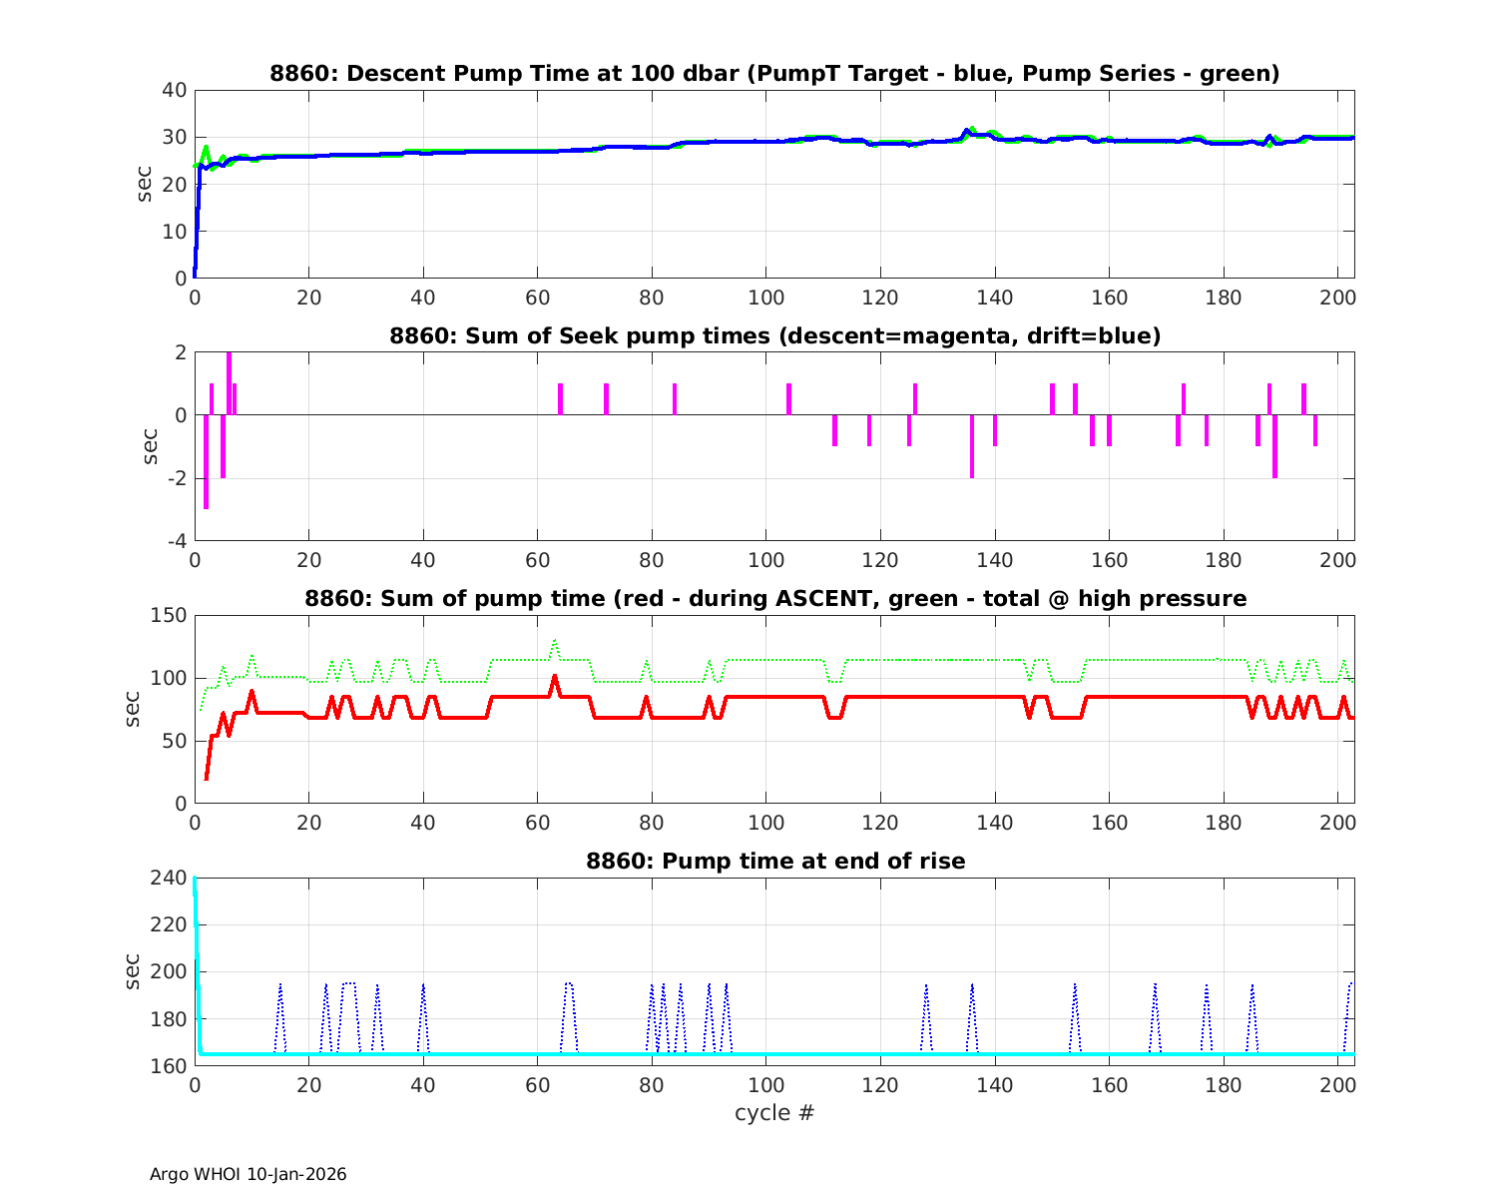Click the Sum of pump time chart title
This screenshot has height=1198, width=1497.
tap(774, 599)
